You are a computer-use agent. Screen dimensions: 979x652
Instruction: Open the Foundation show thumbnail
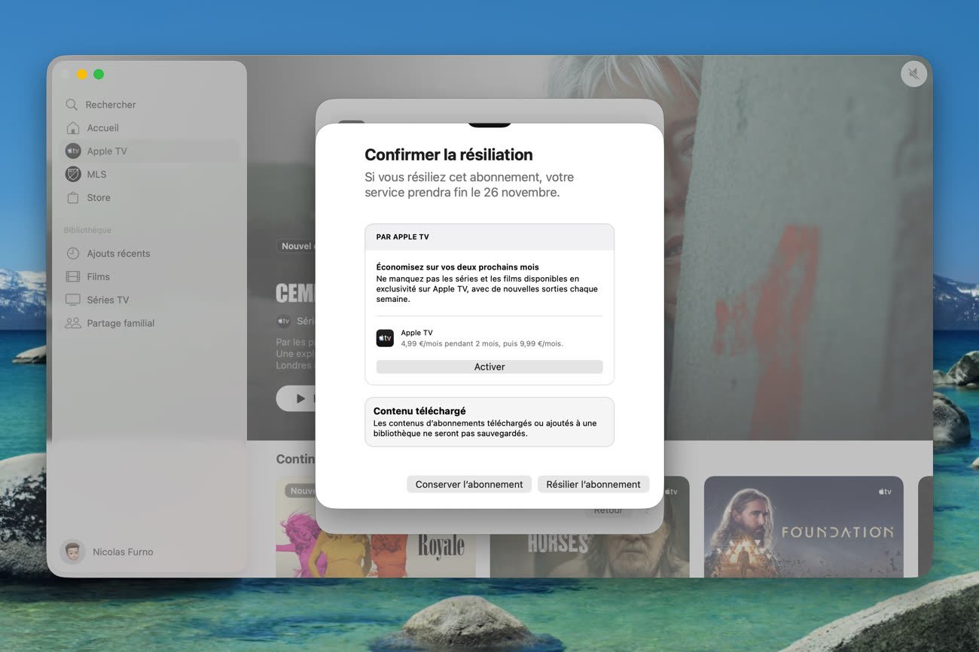803,527
